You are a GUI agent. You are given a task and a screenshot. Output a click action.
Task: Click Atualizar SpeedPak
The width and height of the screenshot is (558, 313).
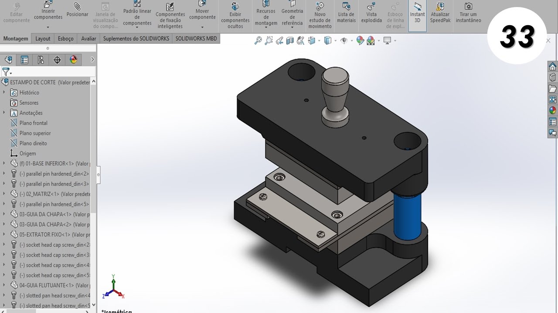pos(440,13)
